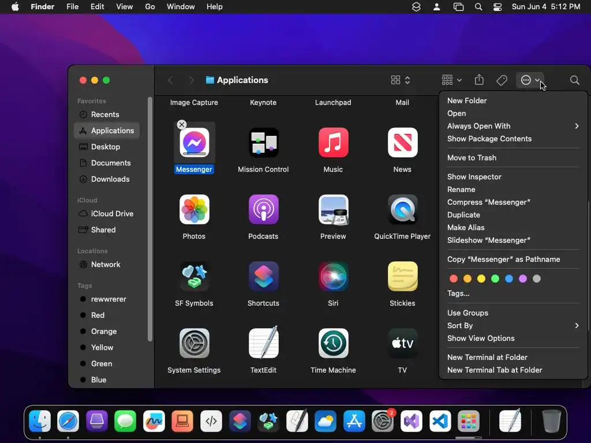Image resolution: width=591 pixels, height=443 pixels.
Task: Select the System Settings icon in Finder
Action: pos(194,343)
